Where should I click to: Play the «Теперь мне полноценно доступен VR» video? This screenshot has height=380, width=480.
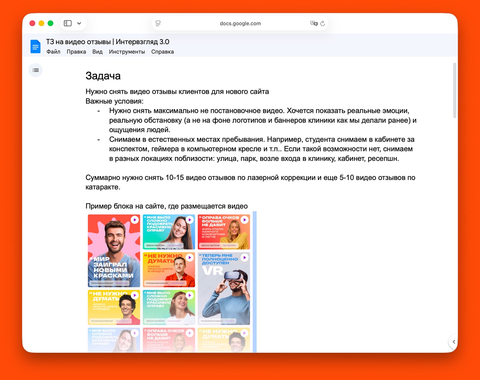click(245, 258)
